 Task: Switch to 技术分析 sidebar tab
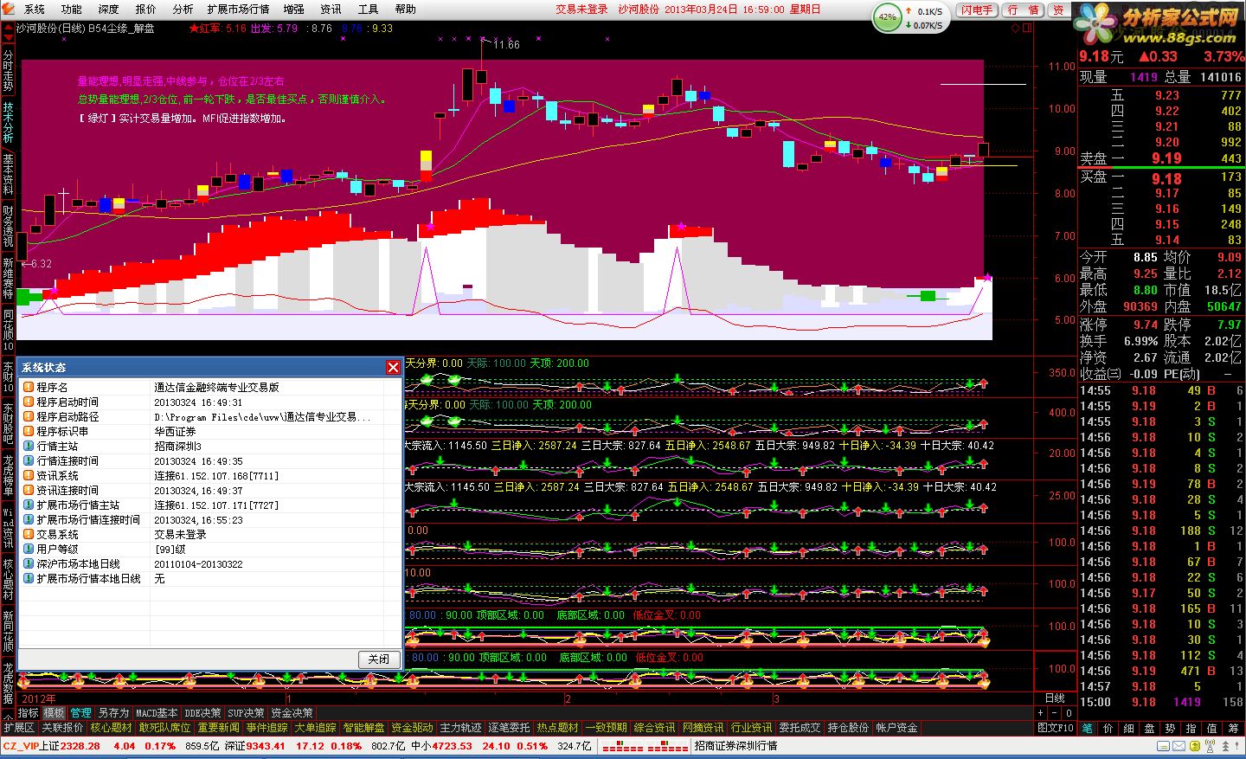coord(8,123)
